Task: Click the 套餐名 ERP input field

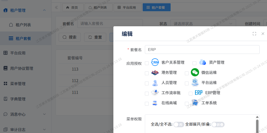Action: coord(202,50)
